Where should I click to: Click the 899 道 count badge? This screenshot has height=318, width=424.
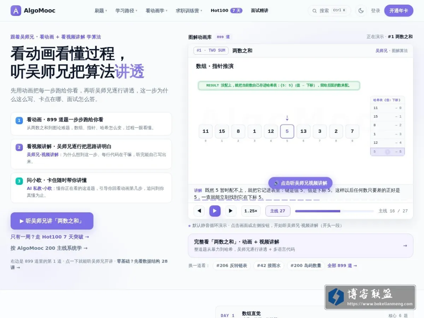pyautogui.click(x=223, y=37)
